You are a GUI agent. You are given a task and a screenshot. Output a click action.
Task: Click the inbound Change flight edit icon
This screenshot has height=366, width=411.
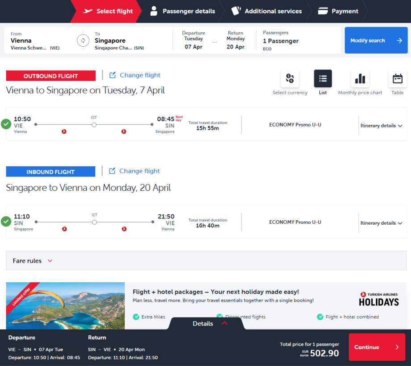113,171
